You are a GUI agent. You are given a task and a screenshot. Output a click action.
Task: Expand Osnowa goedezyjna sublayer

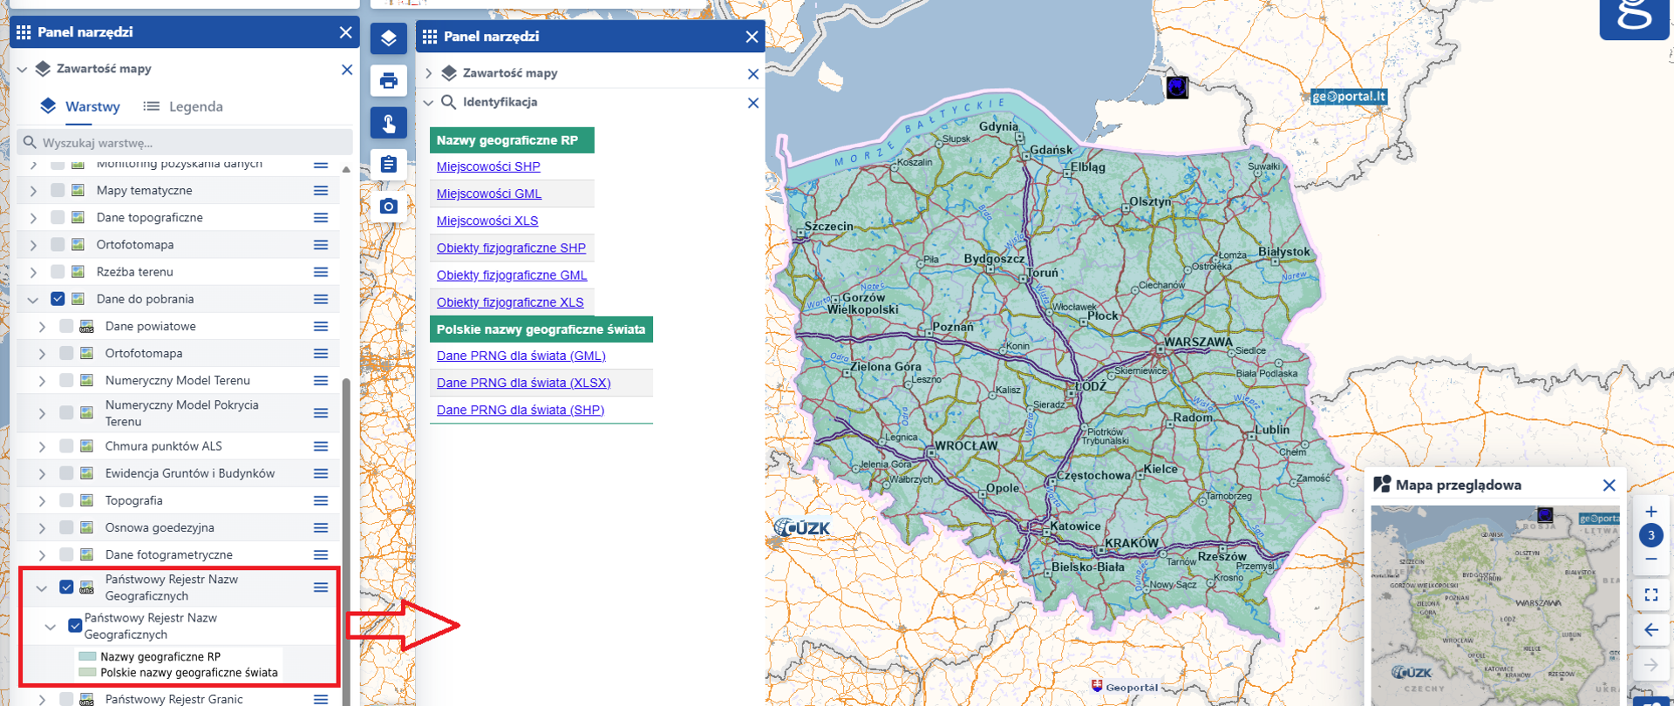pyautogui.click(x=42, y=528)
